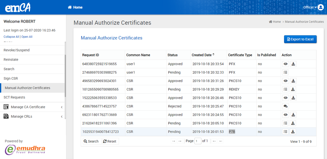The width and height of the screenshot is (327, 159).
Task: Click checklist icon for REKEY request row
Action: 285,89
